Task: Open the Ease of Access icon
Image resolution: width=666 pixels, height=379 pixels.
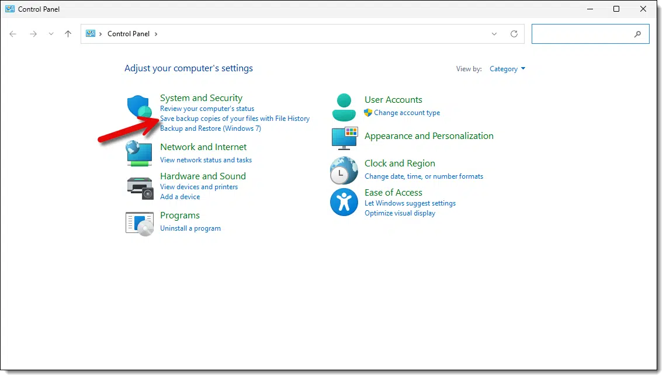Action: coord(344,202)
